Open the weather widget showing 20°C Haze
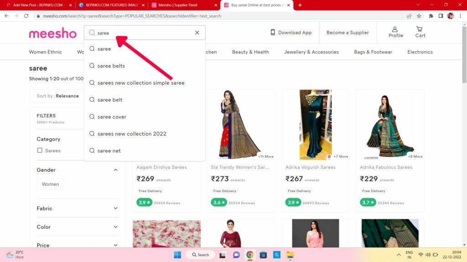Image resolution: width=467 pixels, height=262 pixels. tap(15, 255)
